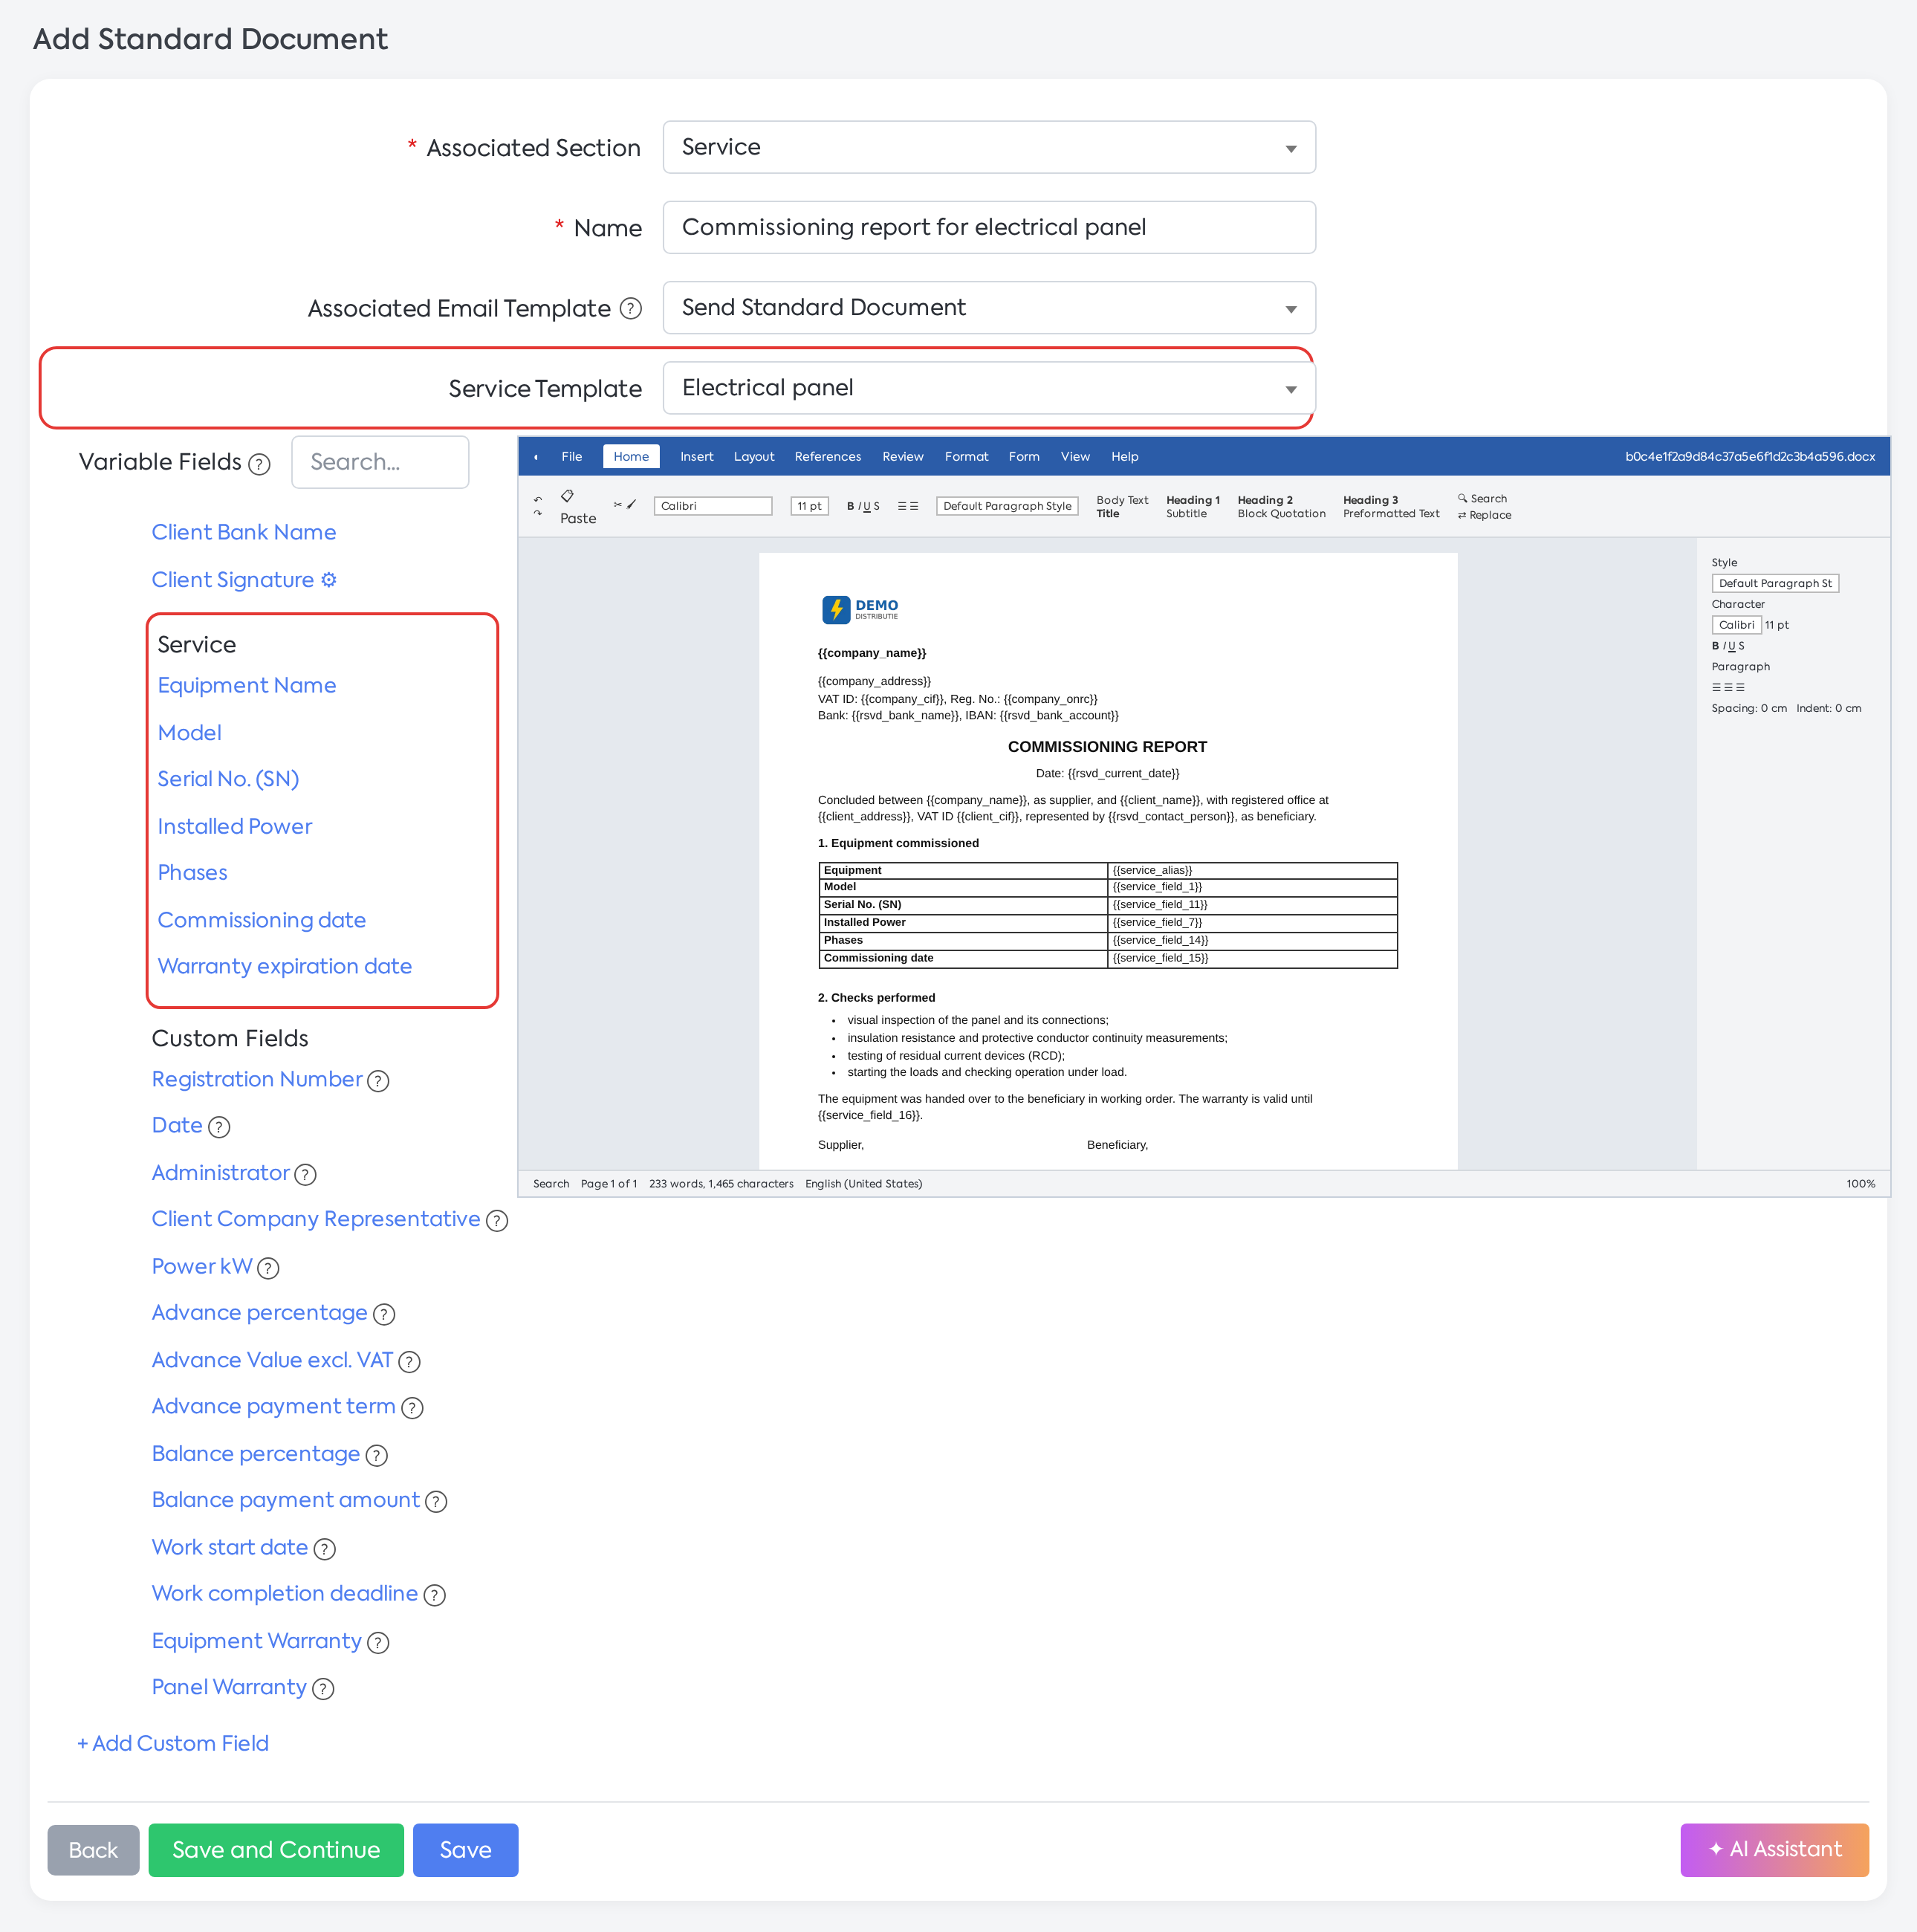Screen dimensions: 1917x1932
Task: Insert the Equipment Name variable
Action: pos(247,686)
